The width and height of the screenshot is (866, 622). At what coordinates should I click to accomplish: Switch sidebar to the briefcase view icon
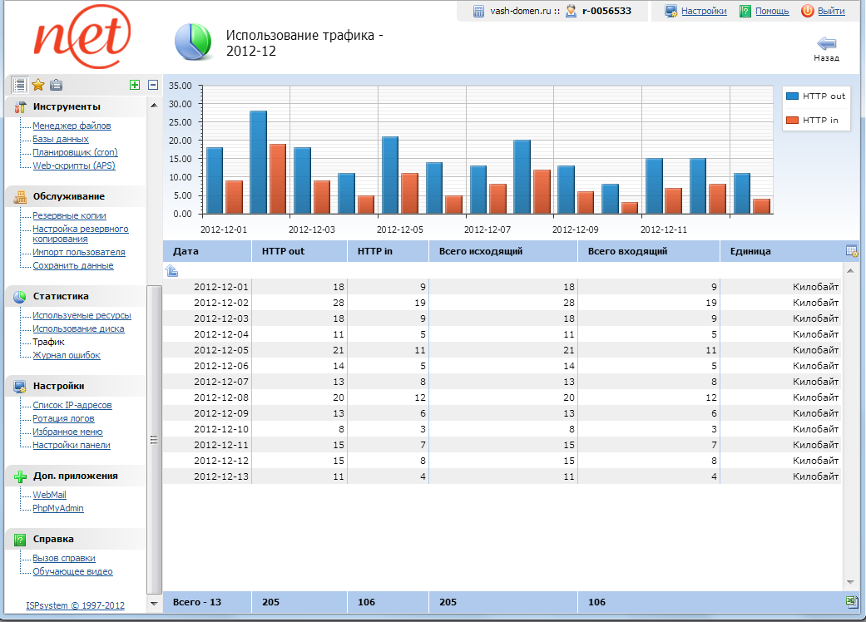[x=56, y=85]
